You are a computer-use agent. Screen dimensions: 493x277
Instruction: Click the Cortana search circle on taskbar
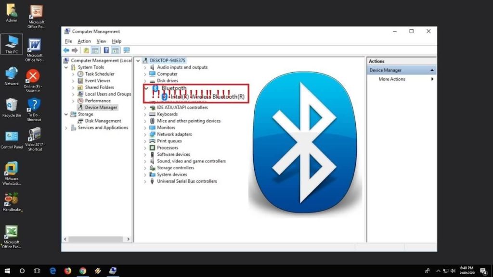coord(22,271)
